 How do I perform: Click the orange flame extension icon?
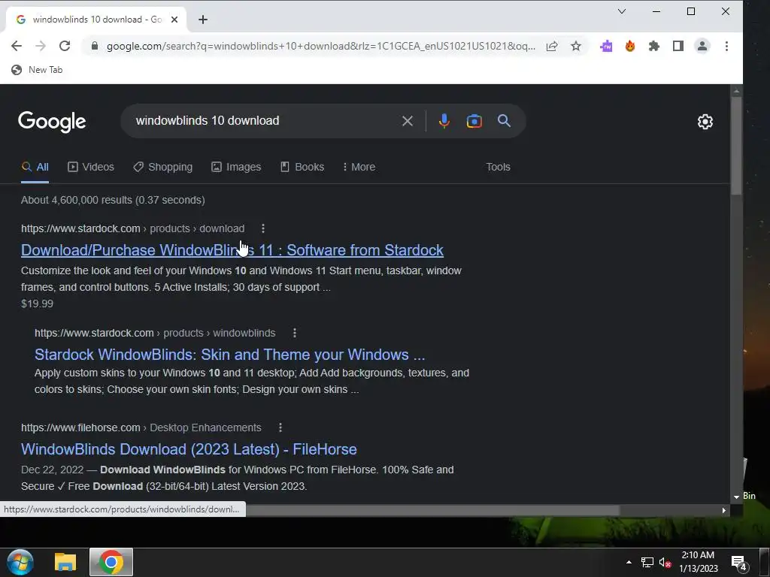(x=630, y=46)
